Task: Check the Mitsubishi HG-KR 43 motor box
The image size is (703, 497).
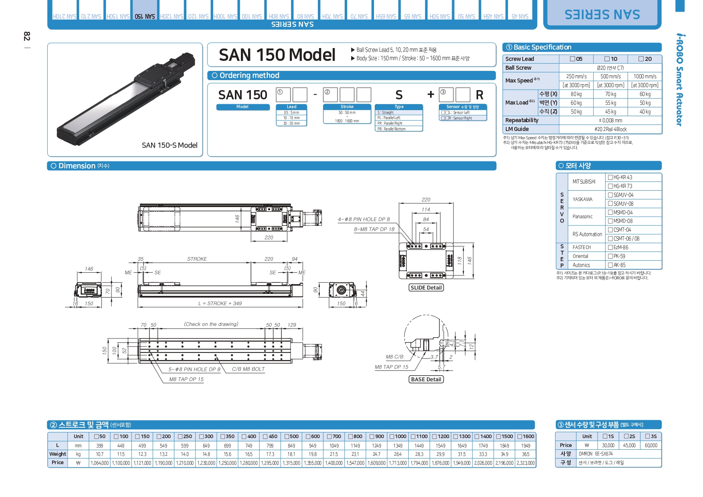Action: click(x=610, y=177)
